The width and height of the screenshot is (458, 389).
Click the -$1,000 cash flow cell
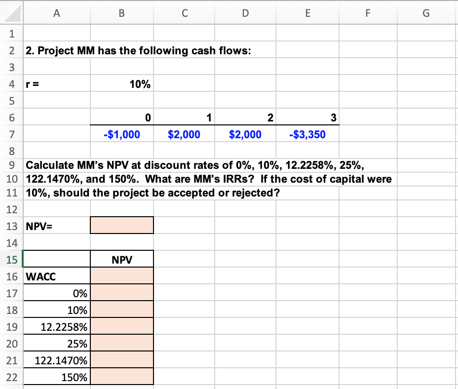[121, 134]
